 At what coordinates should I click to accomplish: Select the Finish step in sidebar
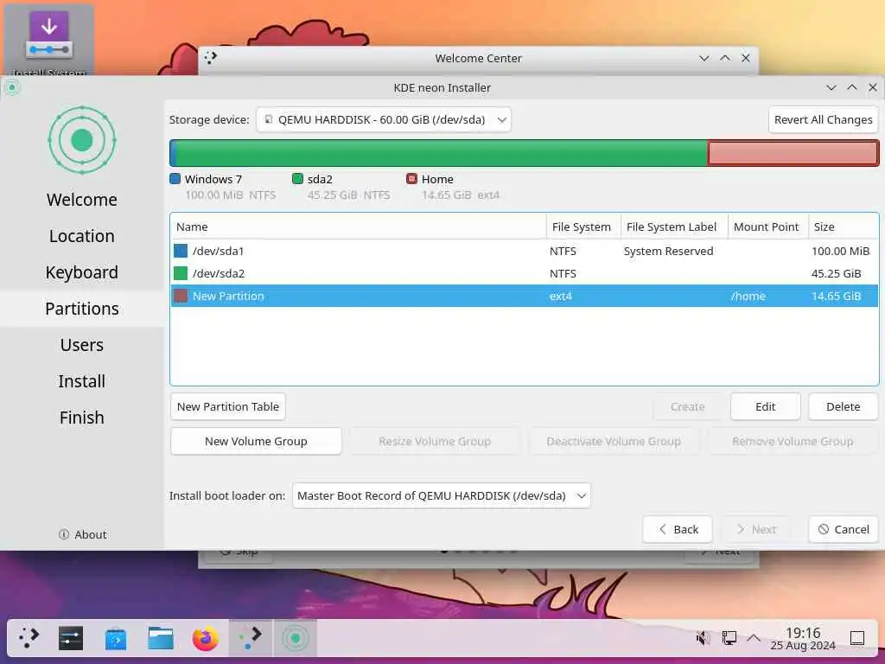[82, 418]
